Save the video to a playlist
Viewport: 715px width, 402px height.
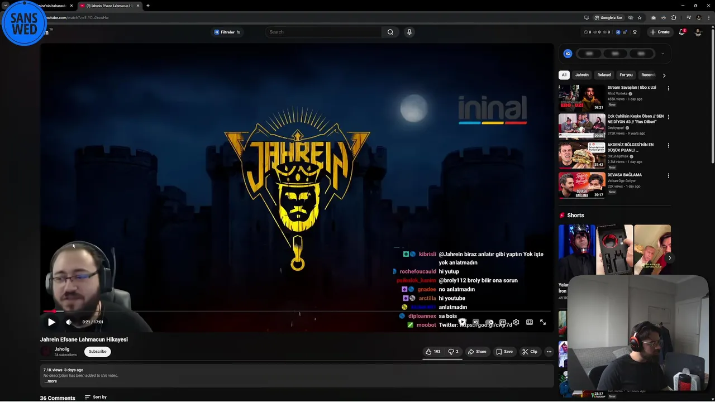point(504,352)
